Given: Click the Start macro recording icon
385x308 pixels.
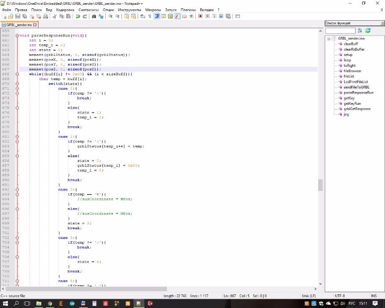Looking at the screenshot, I should pos(200,16).
